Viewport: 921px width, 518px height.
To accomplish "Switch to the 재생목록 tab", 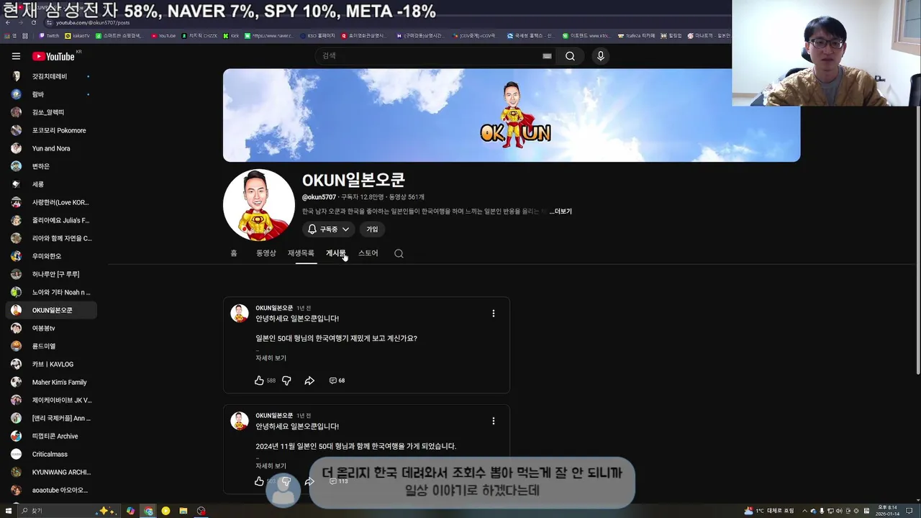I will (301, 253).
